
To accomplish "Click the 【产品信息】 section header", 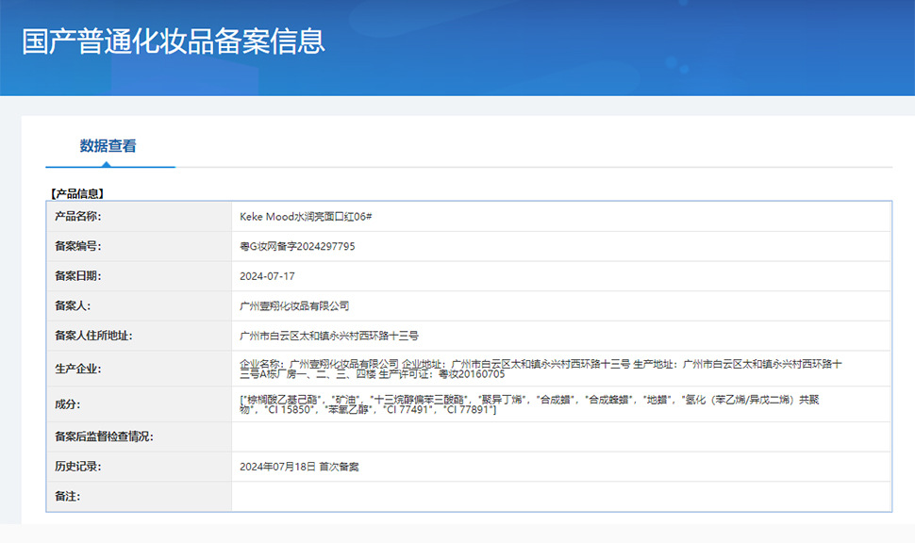I will (x=76, y=193).
